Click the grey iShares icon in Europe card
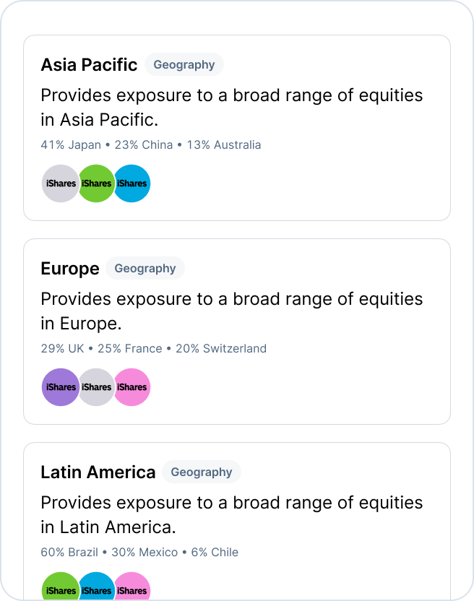 [97, 387]
